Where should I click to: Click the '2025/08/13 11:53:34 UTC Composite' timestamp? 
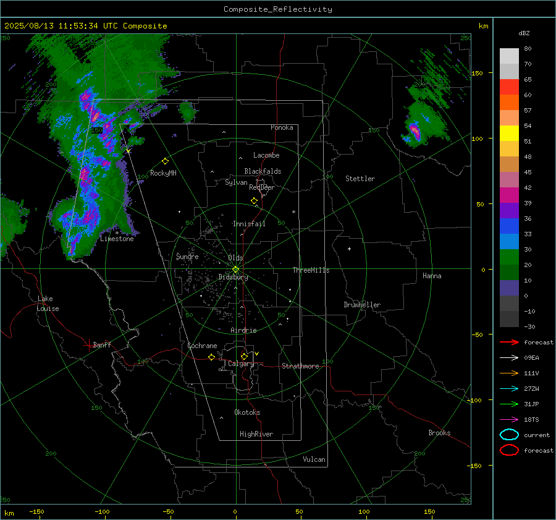click(x=85, y=26)
